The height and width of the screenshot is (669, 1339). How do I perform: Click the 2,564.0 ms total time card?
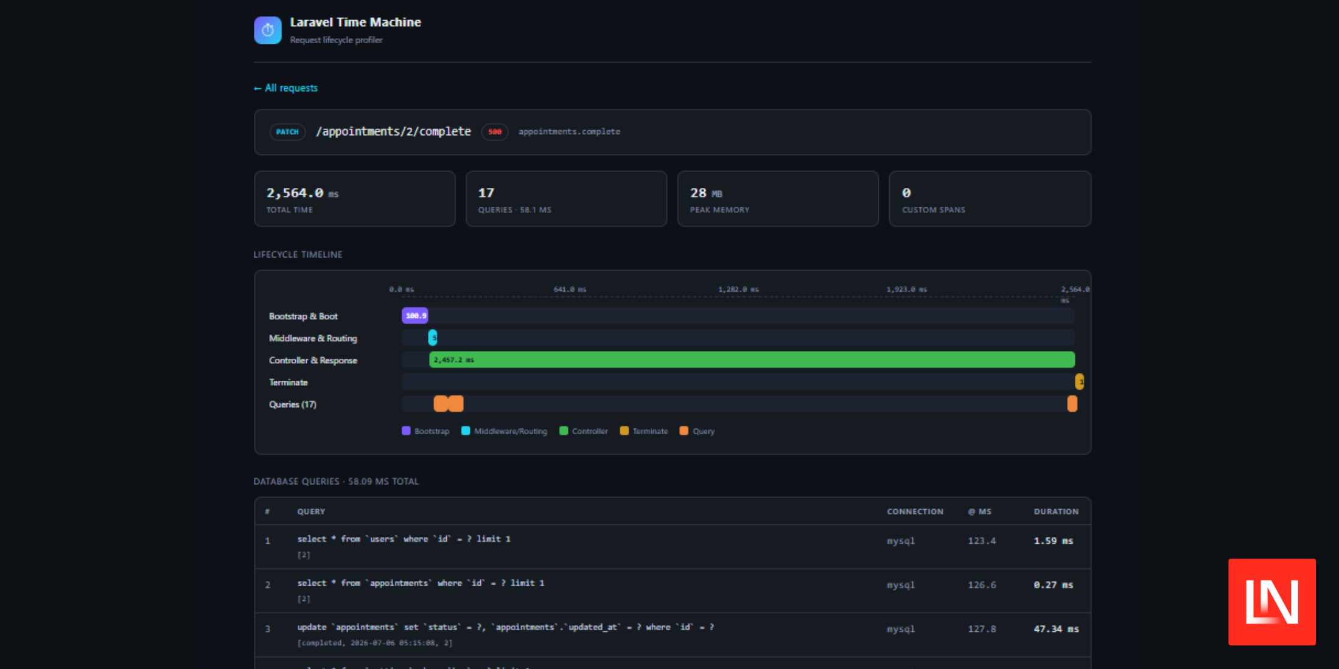[355, 199]
